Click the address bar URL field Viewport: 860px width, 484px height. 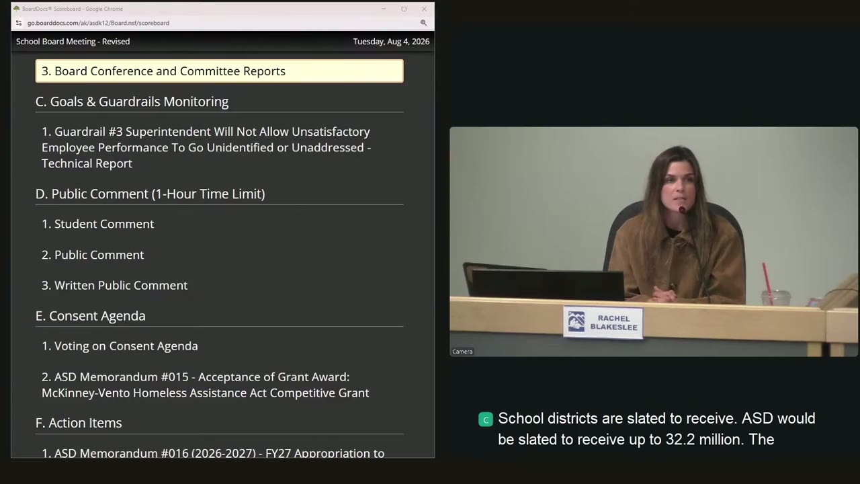tap(98, 23)
